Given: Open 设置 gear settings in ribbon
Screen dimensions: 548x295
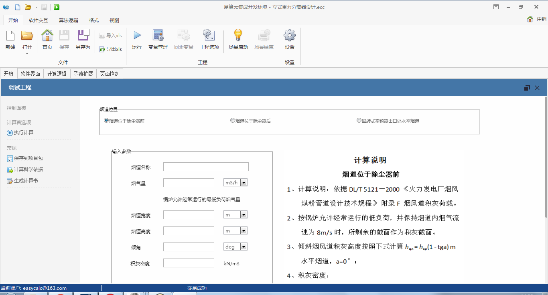Looking at the screenshot, I should (x=290, y=36).
